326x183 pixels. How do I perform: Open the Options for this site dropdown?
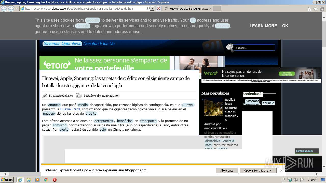coord(258,171)
